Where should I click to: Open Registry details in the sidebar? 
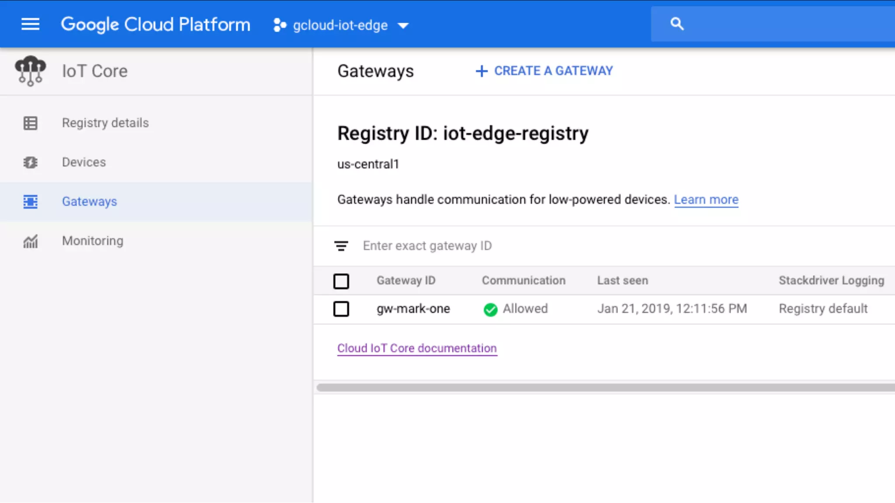coord(105,123)
